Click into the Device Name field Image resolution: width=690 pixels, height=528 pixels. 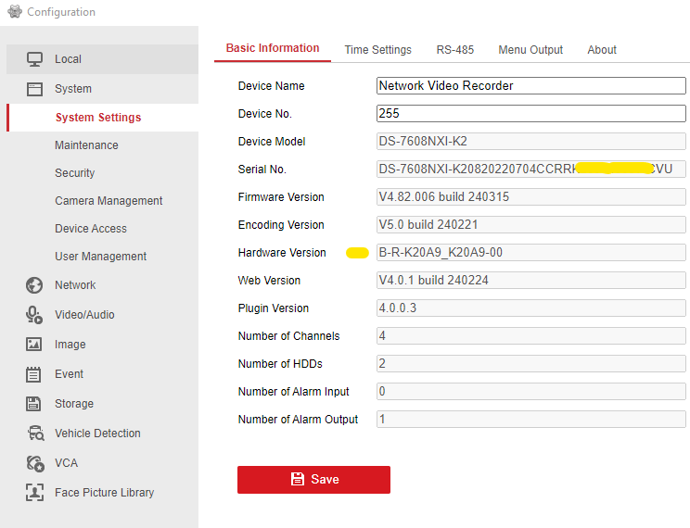[530, 86]
